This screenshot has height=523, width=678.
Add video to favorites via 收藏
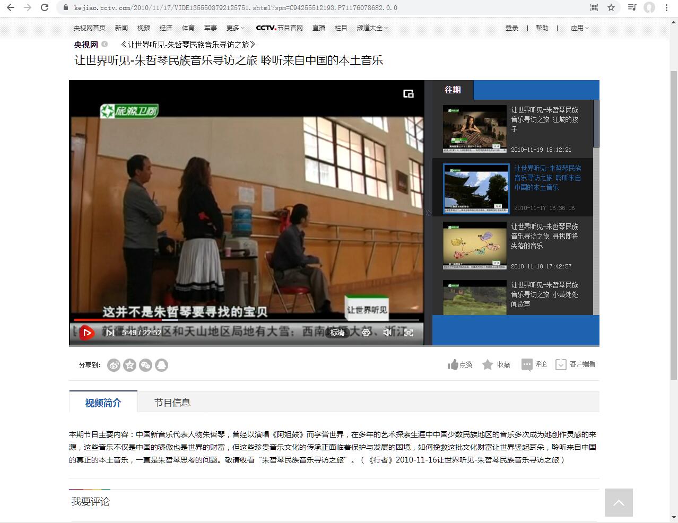click(x=496, y=364)
